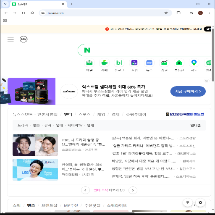The image size is (215, 215).
Task: Toggle the dark switch at the top banner's end
Action: click(x=207, y=29)
